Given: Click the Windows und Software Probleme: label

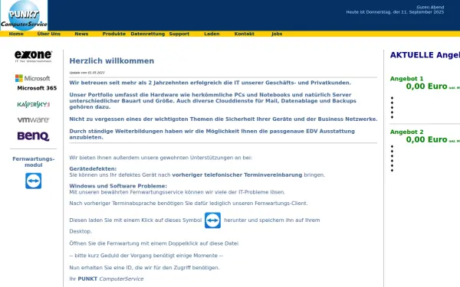Looking at the screenshot, I should pyautogui.click(x=118, y=186).
